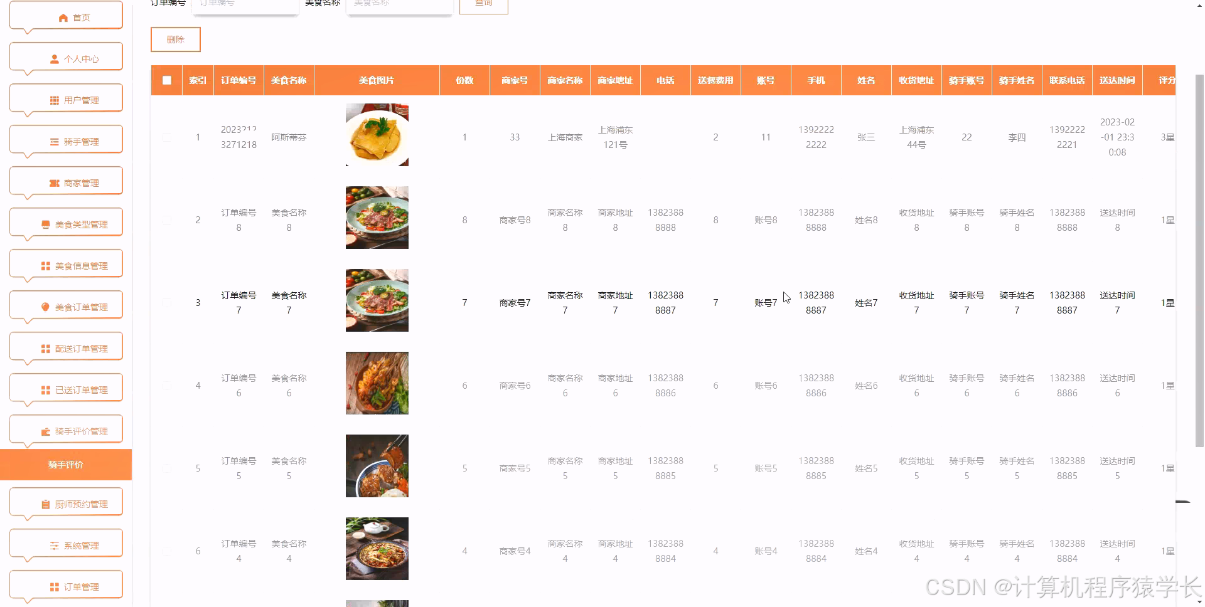Check the row checkbox for 订单编号5
The height and width of the screenshot is (607, 1205).
[x=167, y=468]
